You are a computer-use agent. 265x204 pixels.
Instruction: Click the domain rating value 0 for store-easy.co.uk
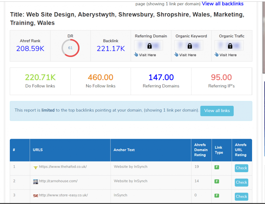pyautogui.click(x=196, y=195)
